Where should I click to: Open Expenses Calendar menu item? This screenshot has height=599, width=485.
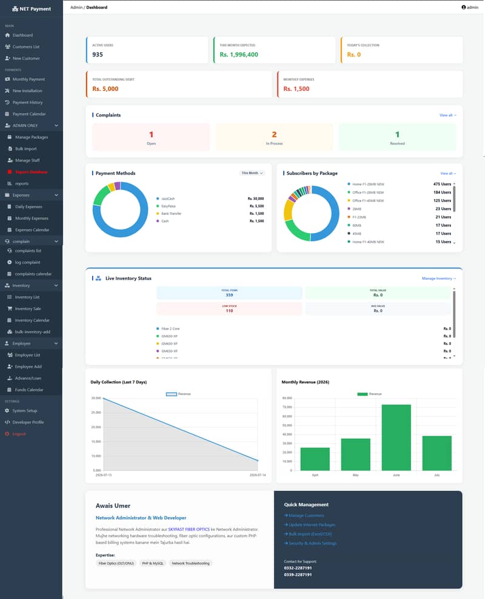[32, 230]
